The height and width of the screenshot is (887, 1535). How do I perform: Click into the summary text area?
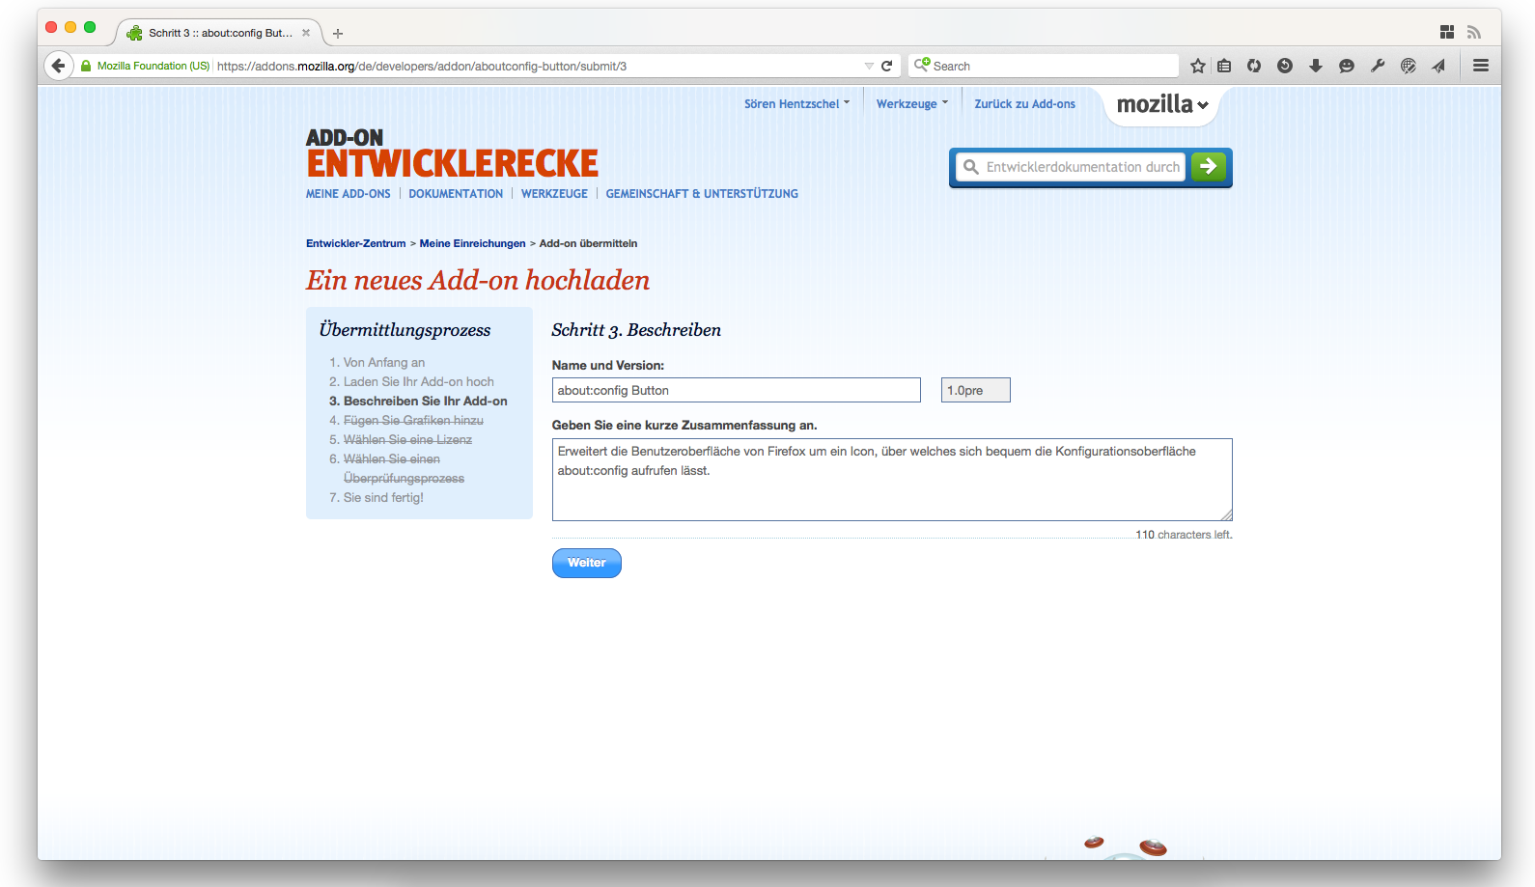coord(892,480)
